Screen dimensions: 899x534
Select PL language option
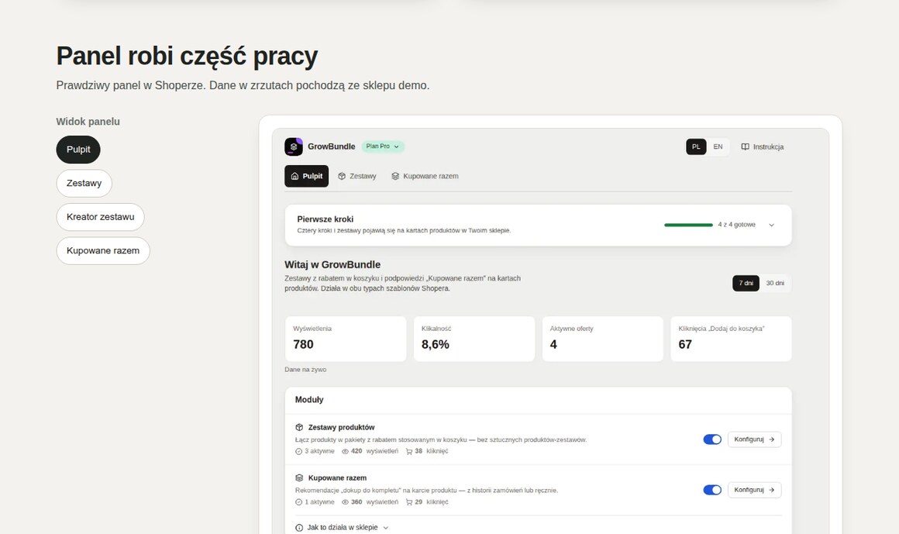696,146
